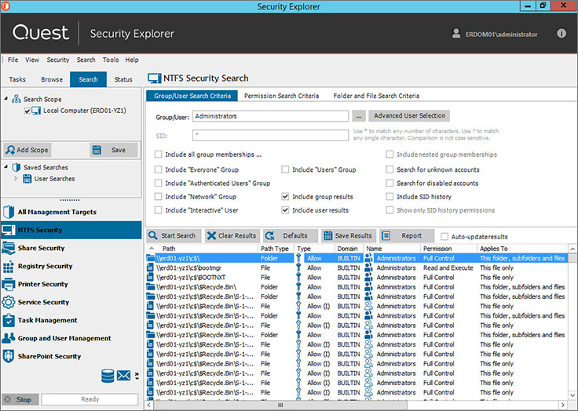Open the Service Security gear icon
The height and width of the screenshot is (411, 578).
(x=8, y=302)
